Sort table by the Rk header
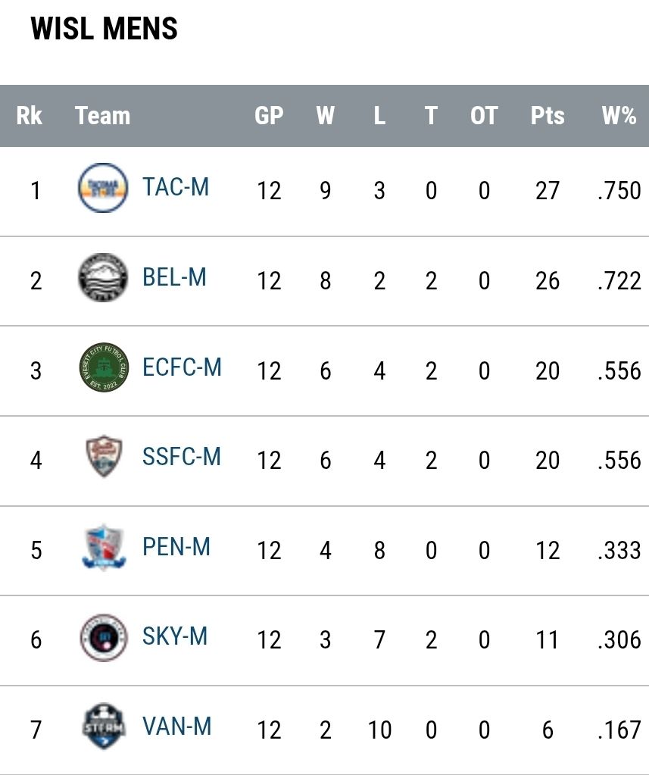Viewport: 649px width, 775px height. (29, 116)
